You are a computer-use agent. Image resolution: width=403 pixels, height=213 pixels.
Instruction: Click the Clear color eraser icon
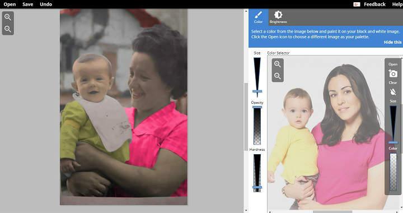click(393, 92)
